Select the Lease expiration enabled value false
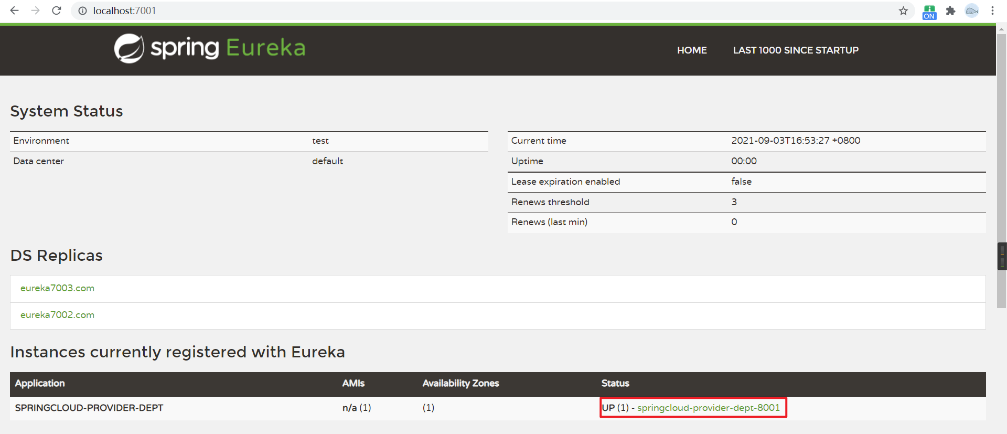The width and height of the screenshot is (1007, 434). pyautogui.click(x=742, y=182)
